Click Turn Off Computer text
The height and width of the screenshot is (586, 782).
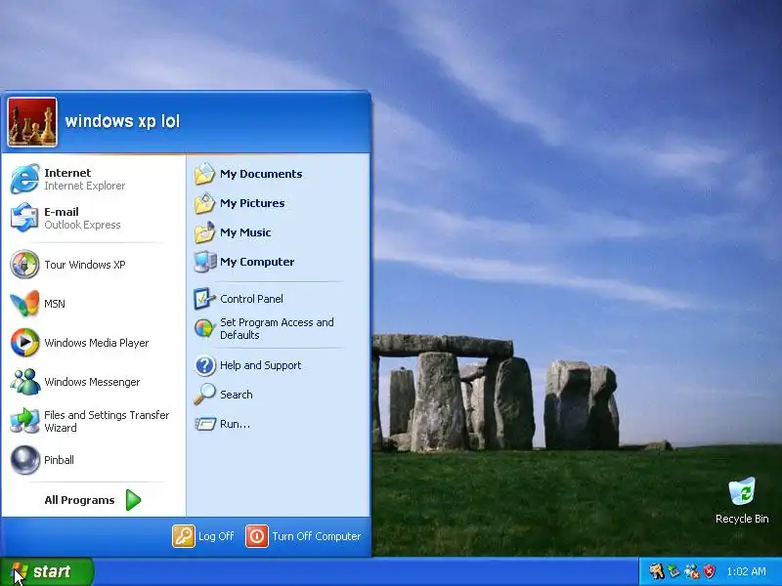coord(316,536)
